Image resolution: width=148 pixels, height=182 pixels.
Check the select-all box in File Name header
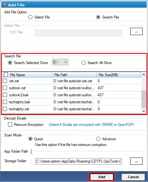click(6, 74)
